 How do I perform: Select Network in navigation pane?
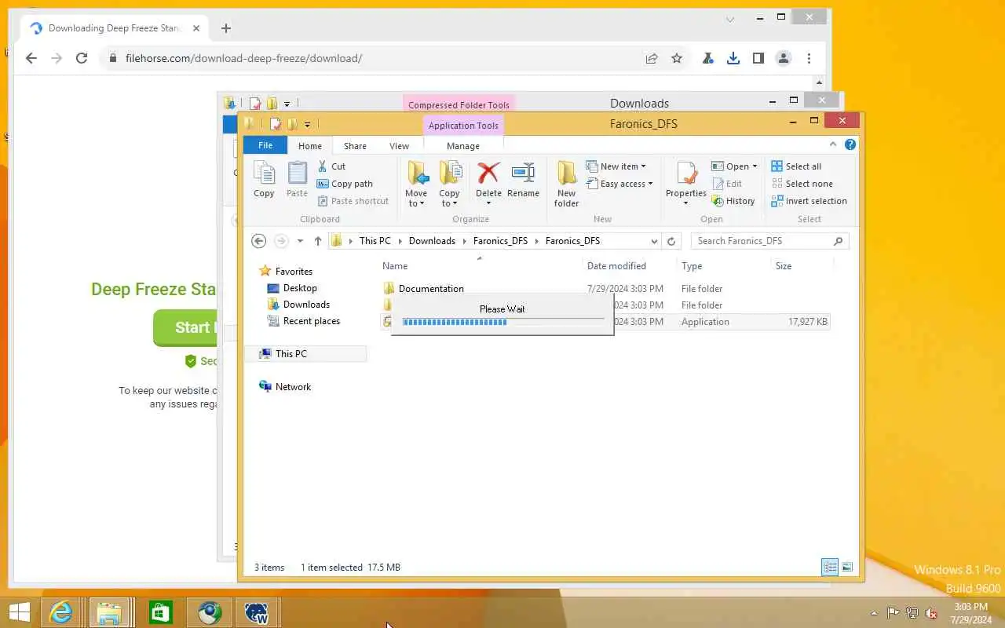(x=293, y=387)
